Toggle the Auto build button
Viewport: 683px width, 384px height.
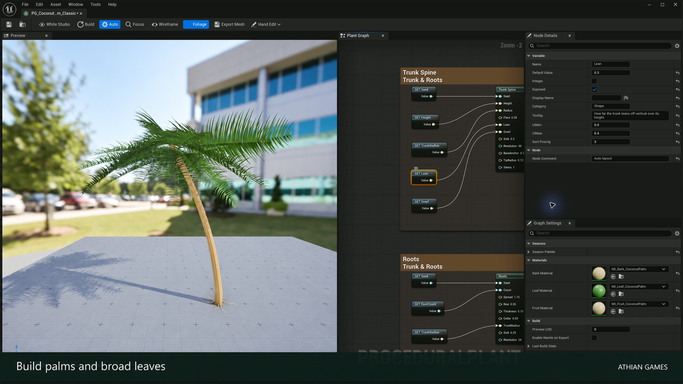110,24
